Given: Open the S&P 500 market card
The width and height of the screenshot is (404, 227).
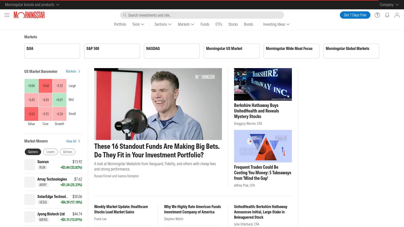Looking at the screenshot, I should [x=112, y=51].
